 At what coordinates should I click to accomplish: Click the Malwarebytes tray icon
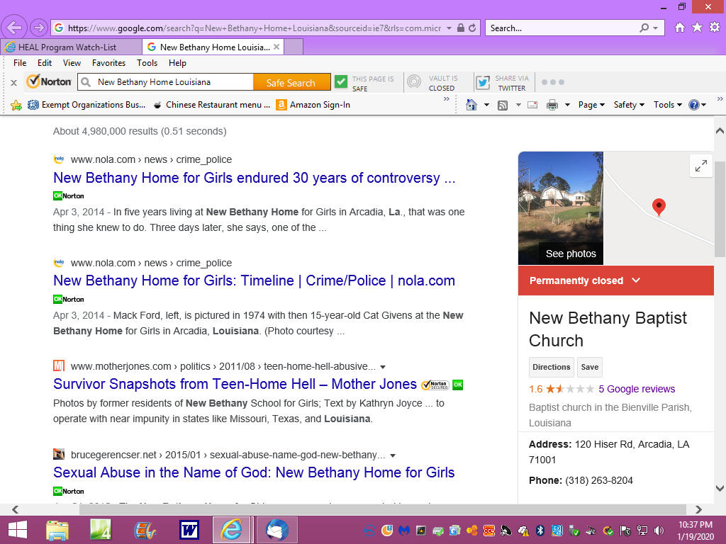point(403,530)
